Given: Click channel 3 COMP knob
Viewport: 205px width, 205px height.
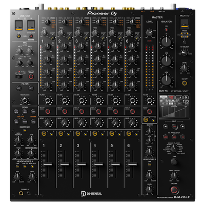Looking at the screenshot, I should coord(87,38).
